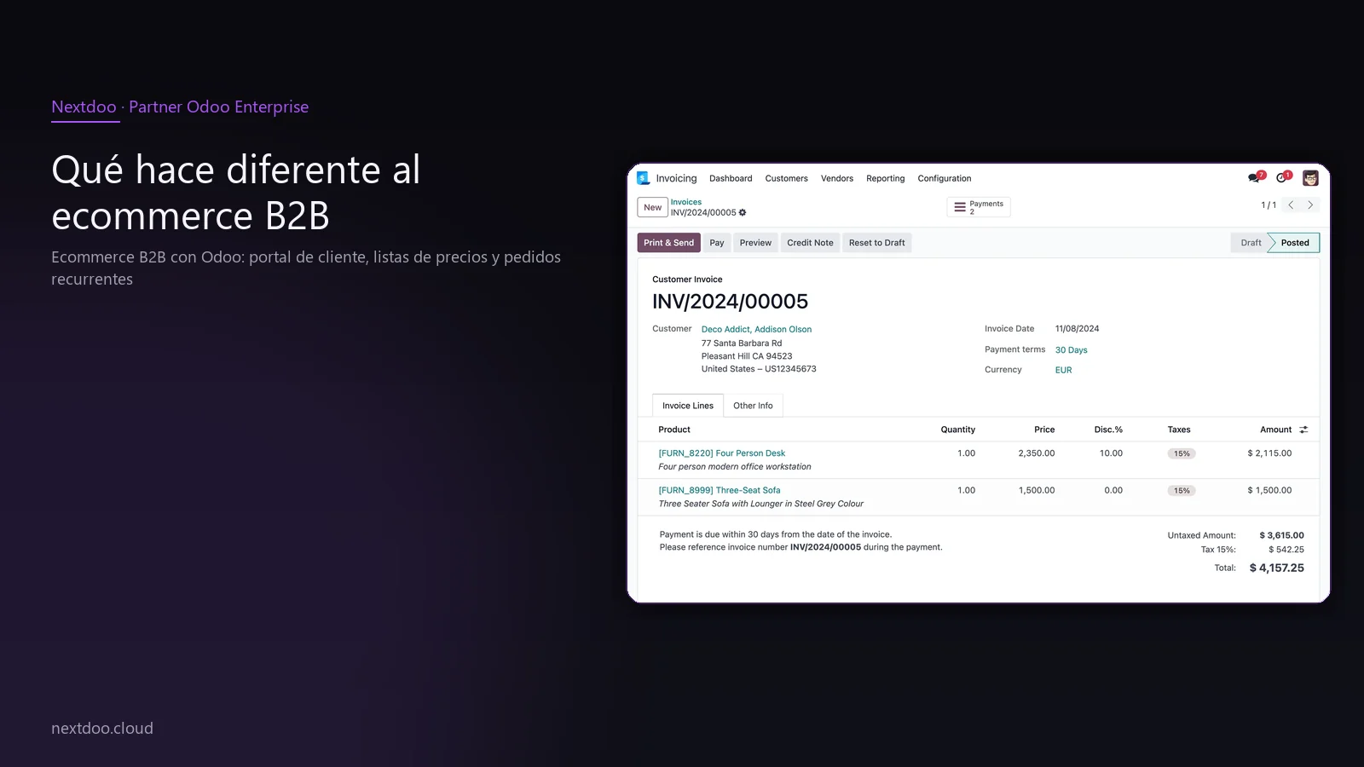
Task: Open product FURN_8999 Three-Seat Sofa
Action: coord(719,490)
